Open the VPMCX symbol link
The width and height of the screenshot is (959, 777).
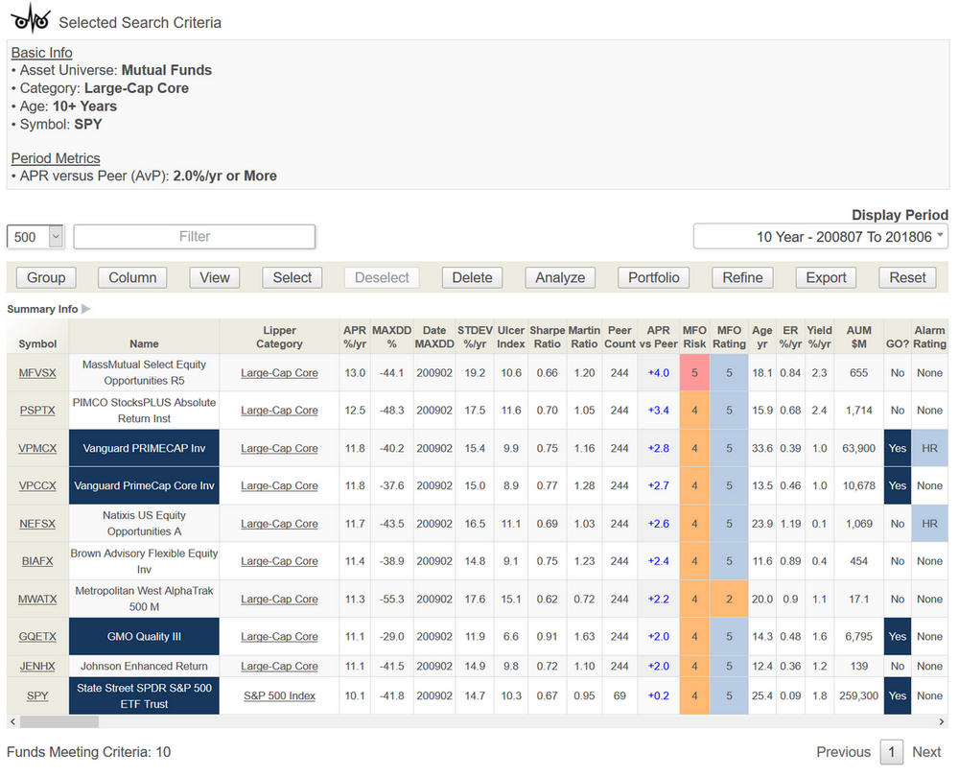click(x=37, y=448)
